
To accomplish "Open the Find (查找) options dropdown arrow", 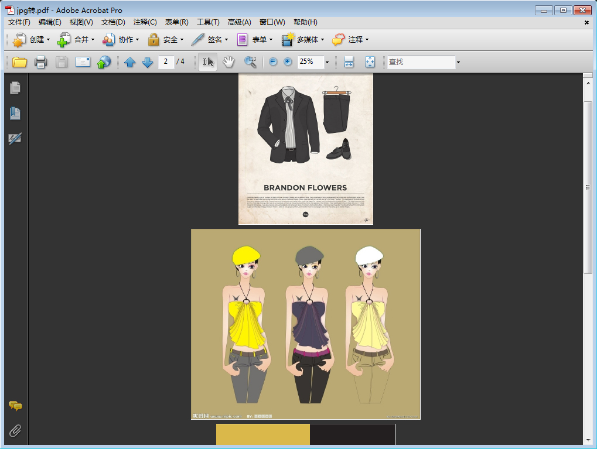I will 458,62.
